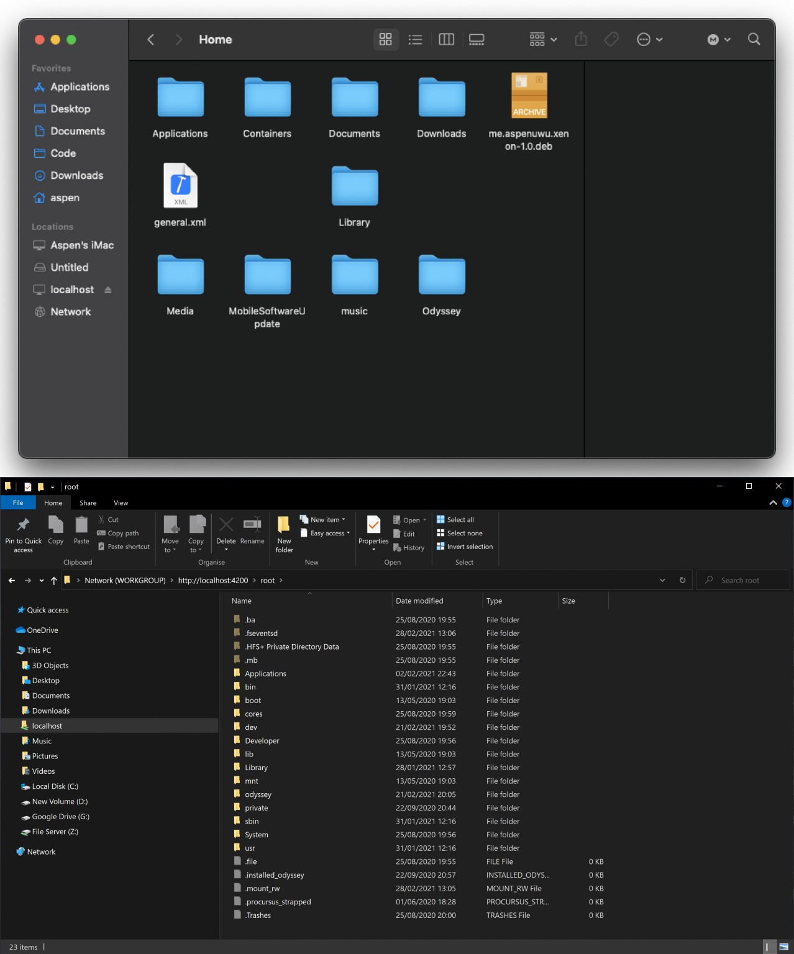
Task: Open the Properties button in ribbon
Action: pyautogui.click(x=373, y=526)
